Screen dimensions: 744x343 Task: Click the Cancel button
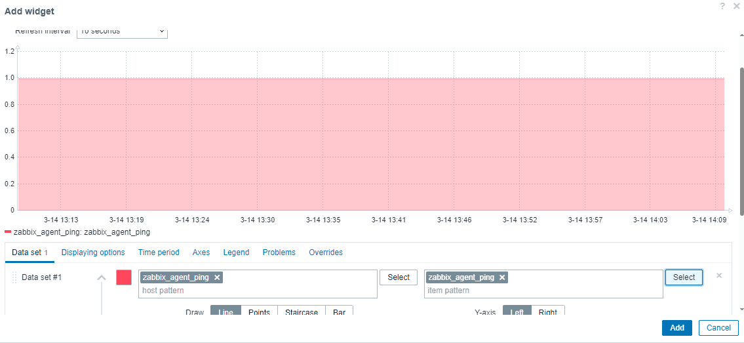718,328
